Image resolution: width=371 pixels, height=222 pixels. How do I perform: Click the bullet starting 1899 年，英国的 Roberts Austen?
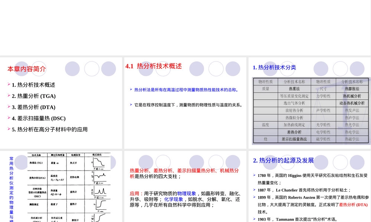(x=313, y=205)
